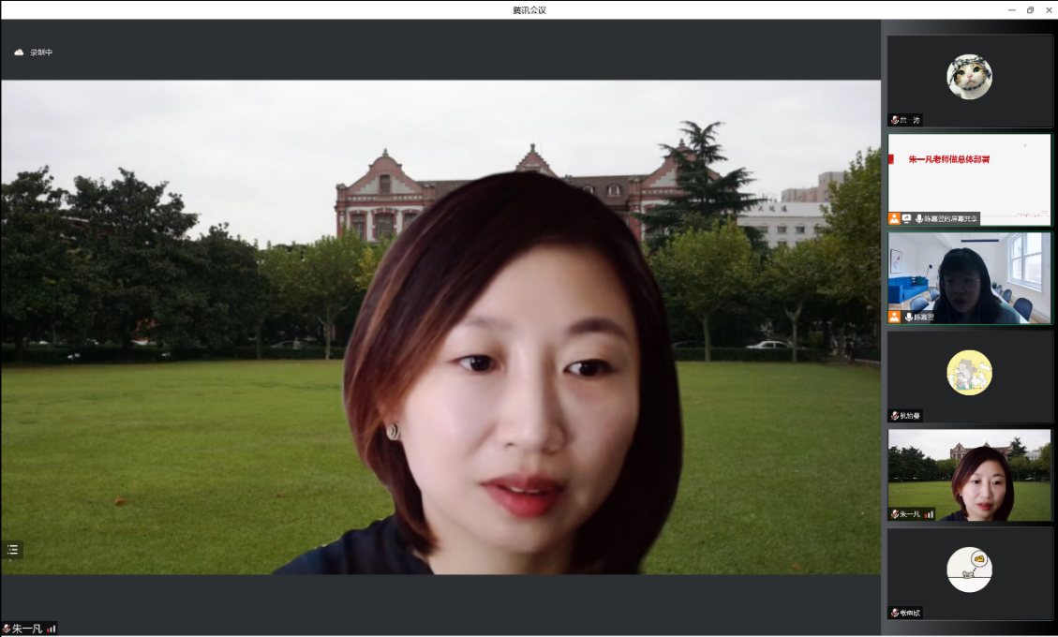Select the cat avatar participant tile
The width and height of the screenshot is (1058, 637).
point(969,77)
